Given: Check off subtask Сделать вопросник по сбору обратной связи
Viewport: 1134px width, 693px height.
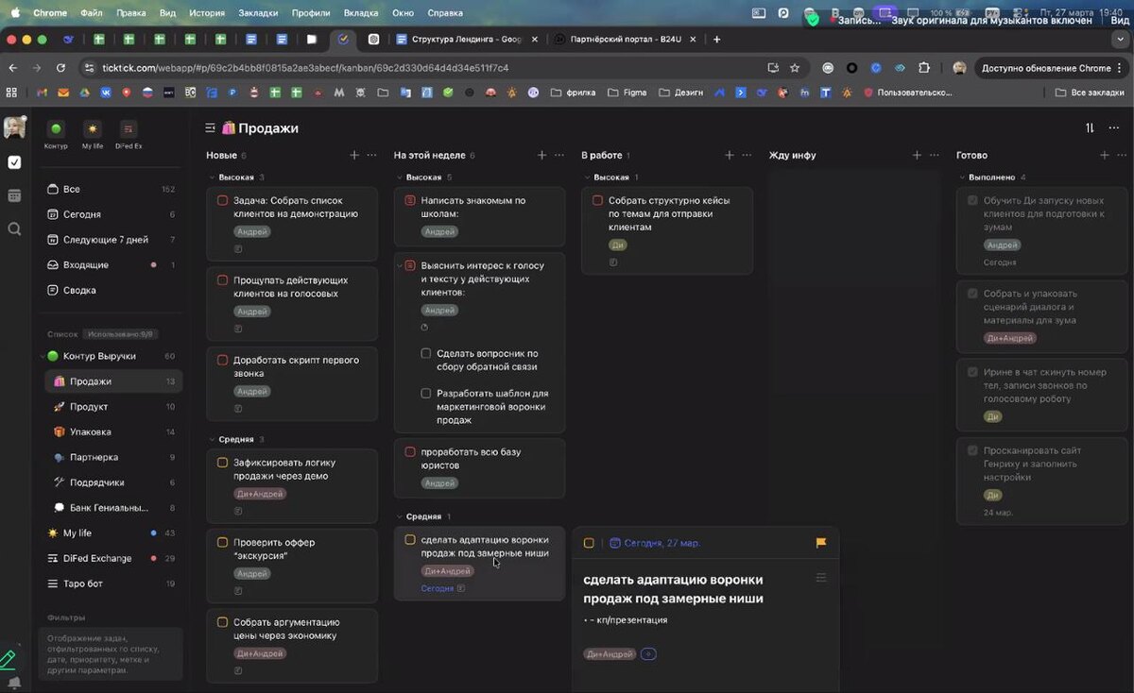Looking at the screenshot, I should click(x=426, y=353).
